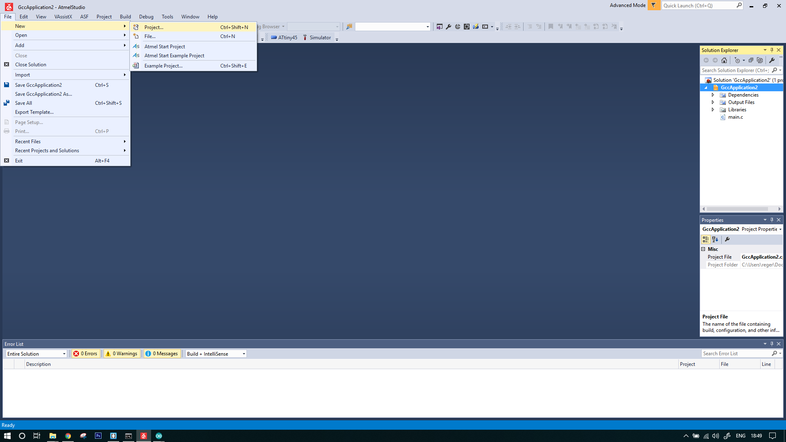Image resolution: width=786 pixels, height=442 pixels.
Task: Click the Find in Files toolbar icon
Action: pyautogui.click(x=349, y=27)
